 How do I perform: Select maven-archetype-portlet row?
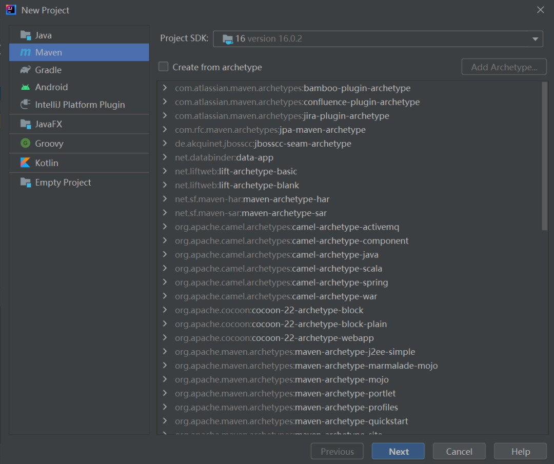[349, 393]
